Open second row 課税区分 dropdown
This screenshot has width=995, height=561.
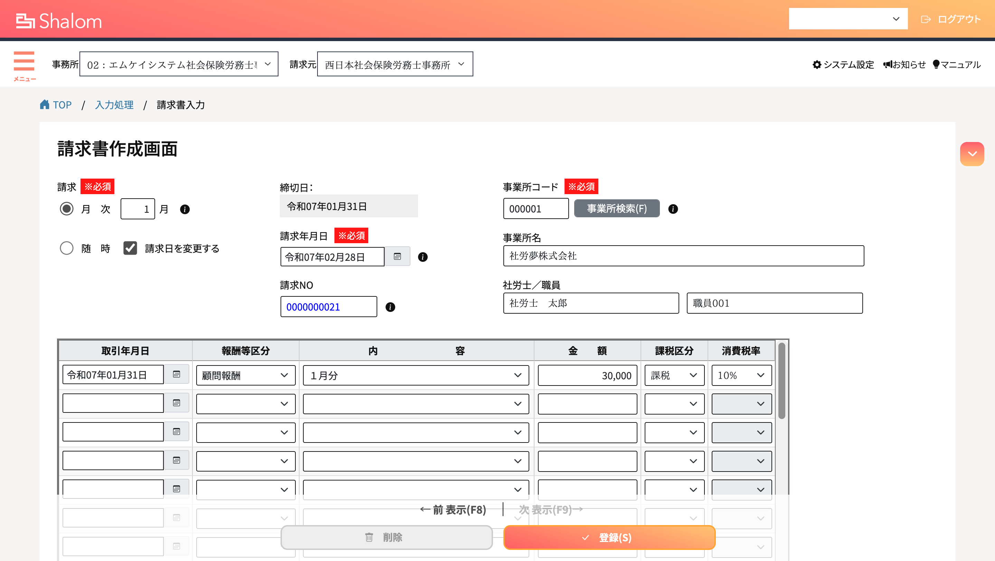[674, 404]
